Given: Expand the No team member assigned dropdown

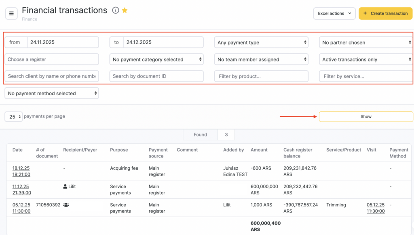Looking at the screenshot, I should [x=261, y=59].
